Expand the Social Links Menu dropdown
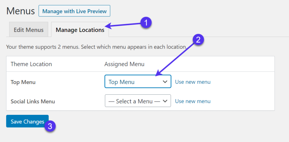289x142 pixels. click(138, 101)
